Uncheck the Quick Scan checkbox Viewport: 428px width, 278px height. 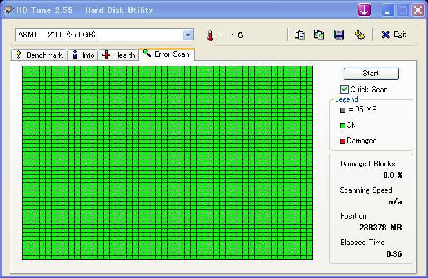[x=344, y=89]
